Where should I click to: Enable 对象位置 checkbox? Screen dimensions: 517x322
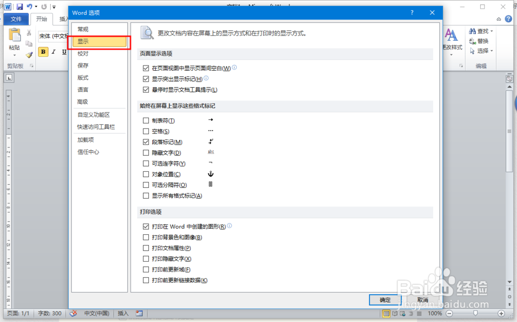[146, 174]
